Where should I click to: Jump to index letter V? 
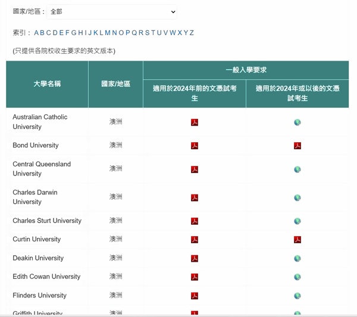[165, 33]
